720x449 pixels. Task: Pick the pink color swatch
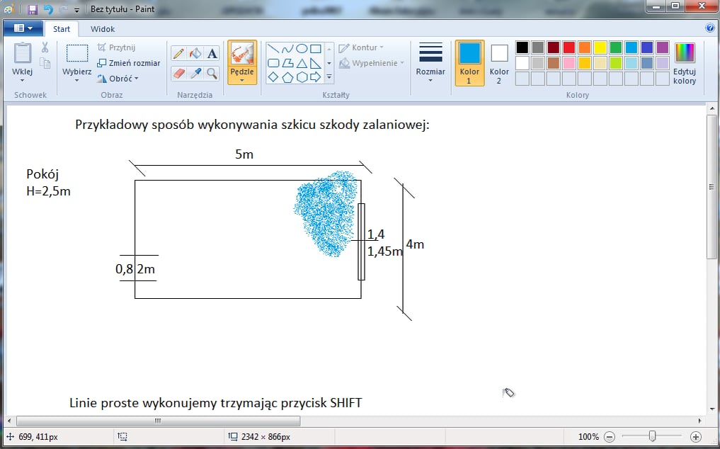tap(569, 63)
